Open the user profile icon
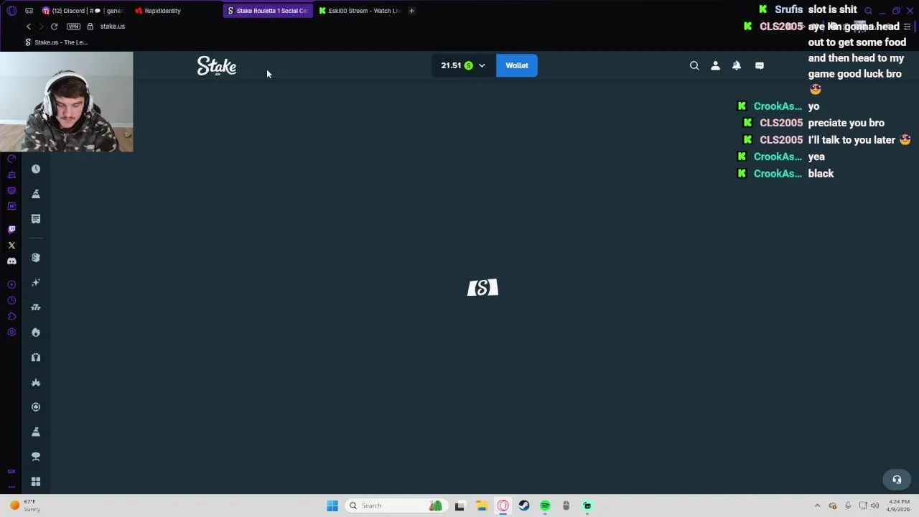The height and width of the screenshot is (517, 919). coord(715,65)
